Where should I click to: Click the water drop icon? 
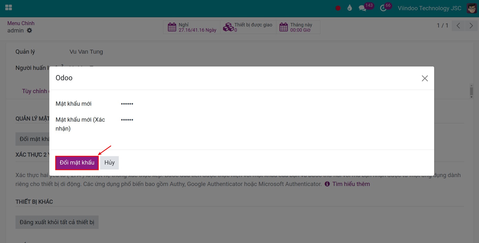349,8
